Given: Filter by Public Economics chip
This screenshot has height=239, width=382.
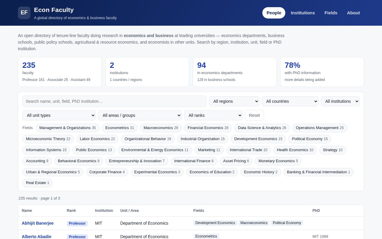Looking at the screenshot, I should 94,150.
